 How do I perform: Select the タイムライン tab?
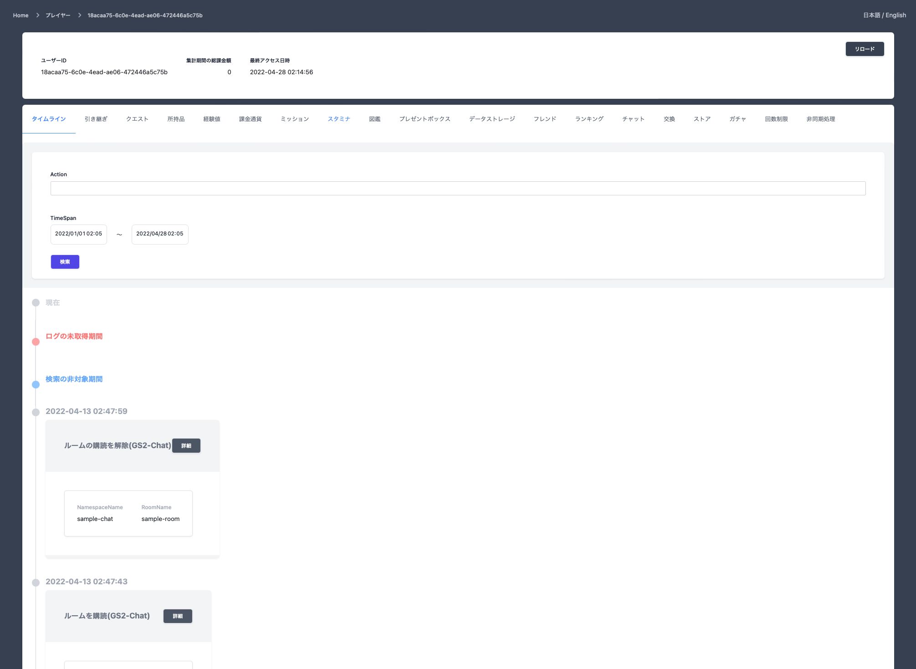click(x=49, y=119)
